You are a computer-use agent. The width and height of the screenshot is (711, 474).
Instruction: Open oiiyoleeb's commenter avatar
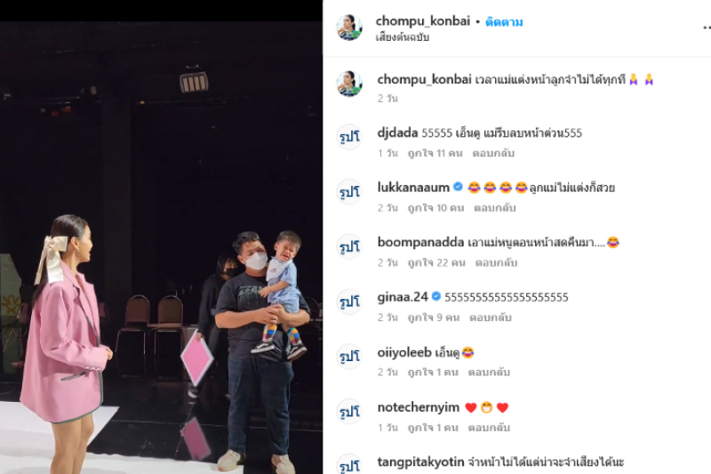point(349,357)
